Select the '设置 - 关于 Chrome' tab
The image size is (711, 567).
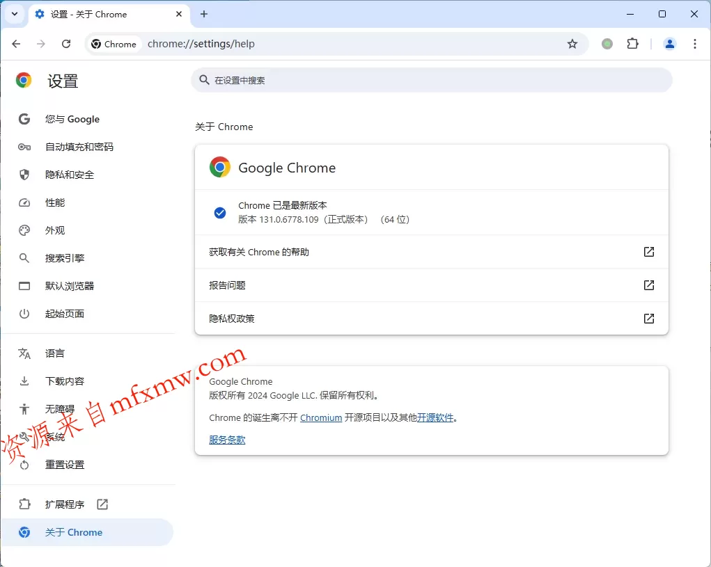tap(109, 14)
